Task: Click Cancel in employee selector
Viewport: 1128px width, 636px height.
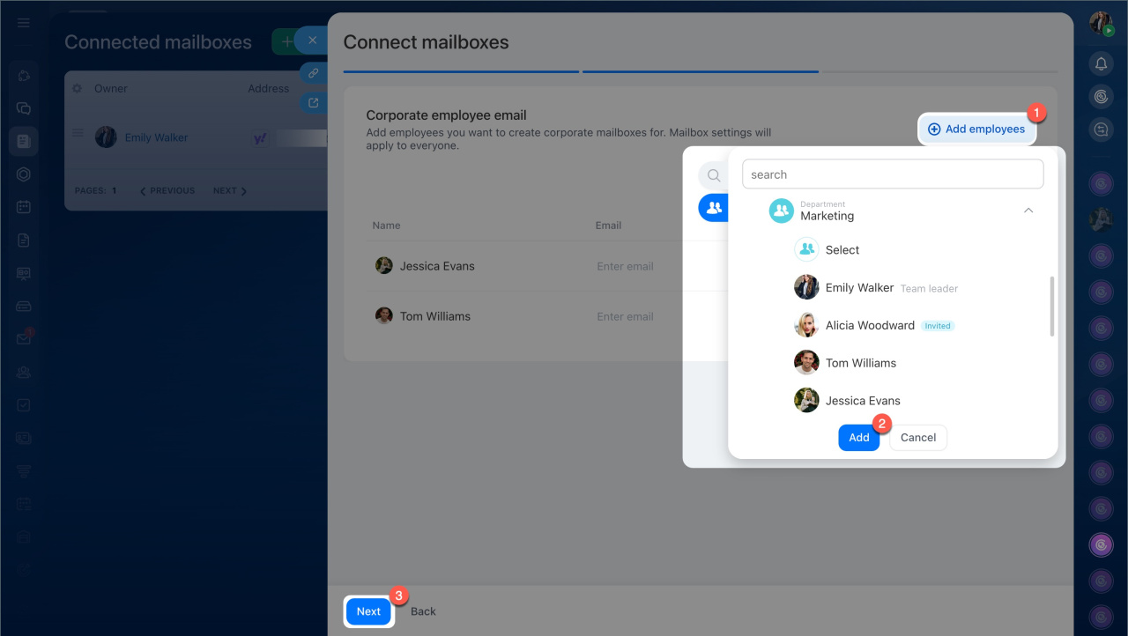Action: 917,438
